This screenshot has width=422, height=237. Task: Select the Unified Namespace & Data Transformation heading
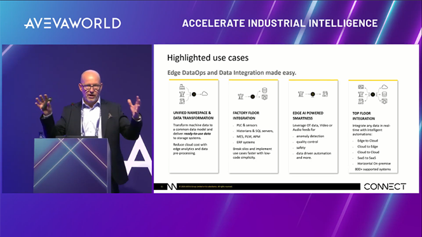point(193,116)
